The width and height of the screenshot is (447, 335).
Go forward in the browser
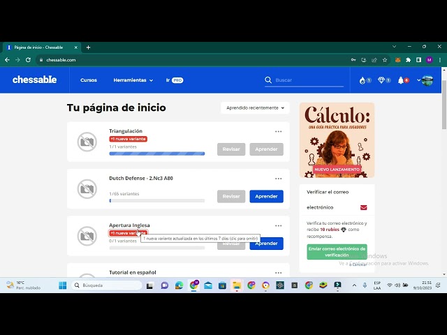tap(17, 60)
